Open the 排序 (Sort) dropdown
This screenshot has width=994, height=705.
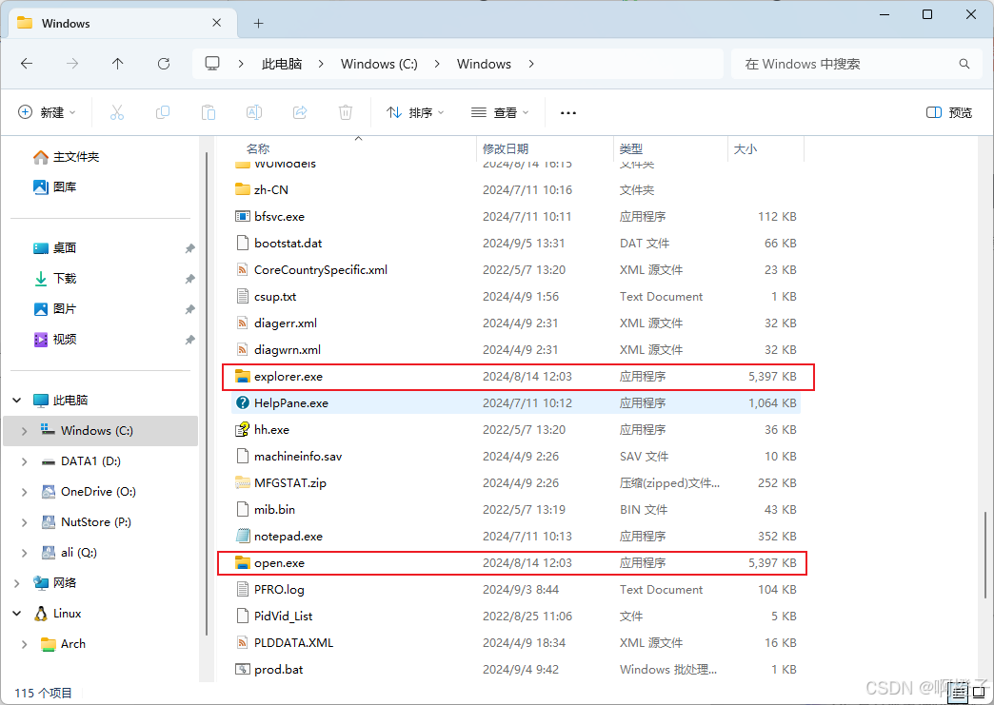click(414, 113)
